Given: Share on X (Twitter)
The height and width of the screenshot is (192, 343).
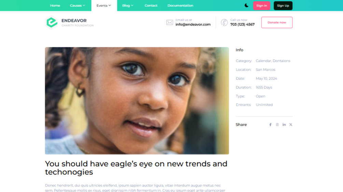Looking at the screenshot, I should click(291, 125).
